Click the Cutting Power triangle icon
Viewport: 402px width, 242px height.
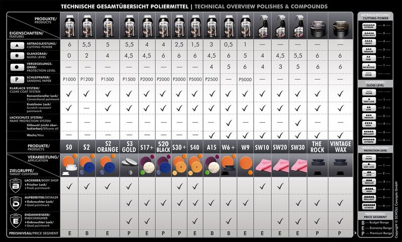[17, 45]
